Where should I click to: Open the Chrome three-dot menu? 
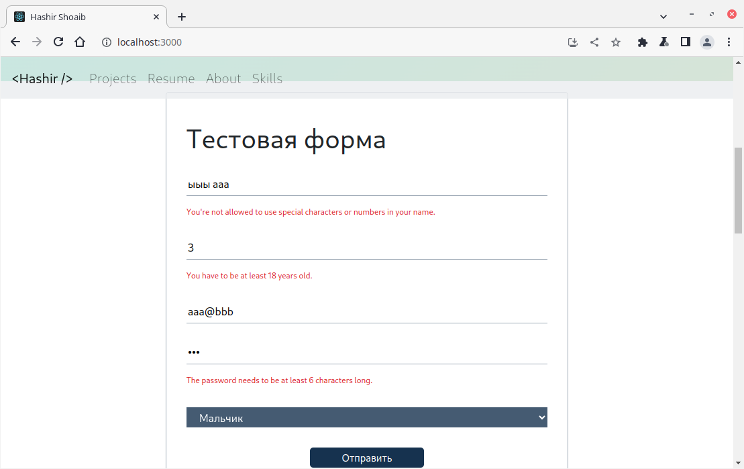[x=729, y=42]
